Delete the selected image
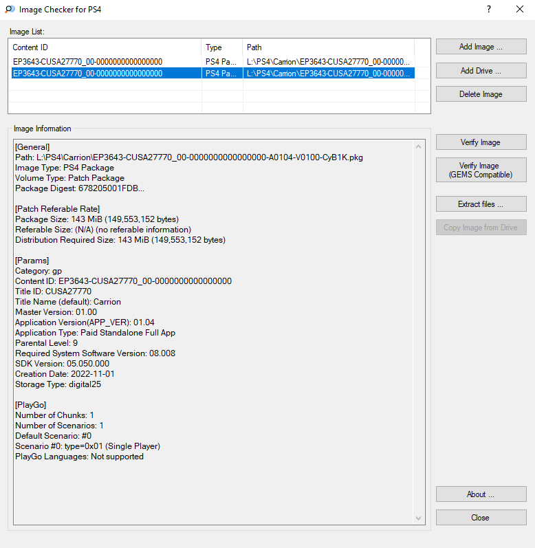The height and width of the screenshot is (548, 535). 481,94
